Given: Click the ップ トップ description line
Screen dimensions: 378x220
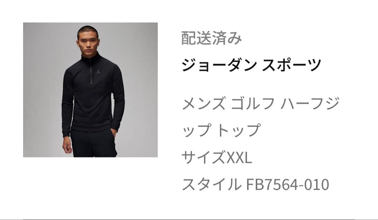Looking at the screenshot, I should (221, 130).
